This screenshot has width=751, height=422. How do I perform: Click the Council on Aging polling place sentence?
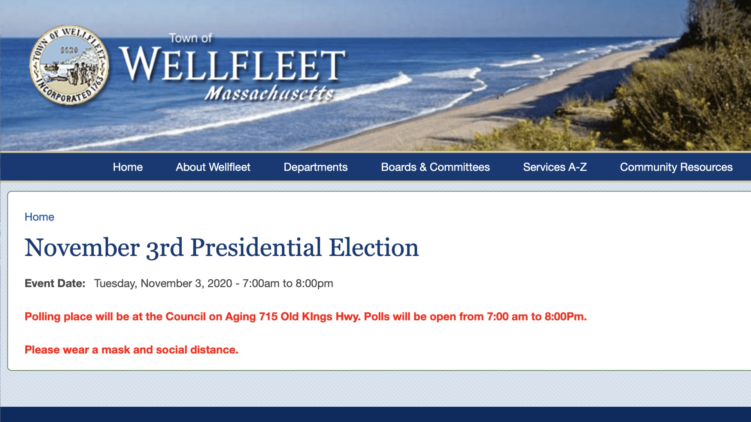(192, 316)
